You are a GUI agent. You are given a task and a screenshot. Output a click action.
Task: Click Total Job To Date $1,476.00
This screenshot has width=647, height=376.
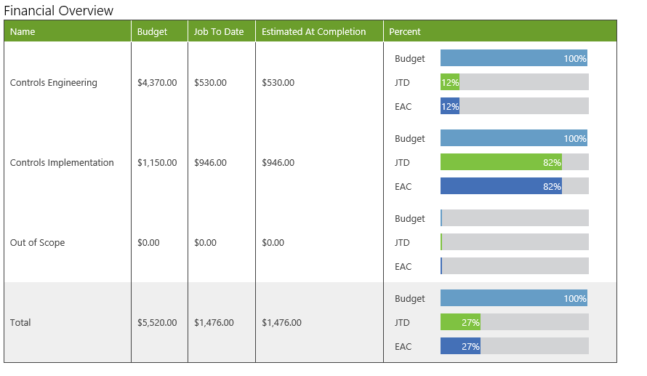(214, 322)
